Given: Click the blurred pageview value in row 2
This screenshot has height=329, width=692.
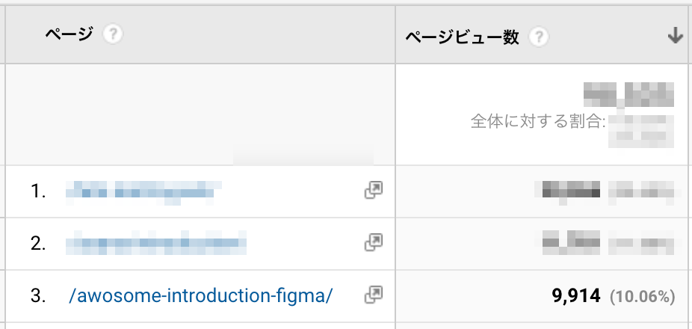Looking at the screenshot, I should pyautogui.click(x=572, y=242).
